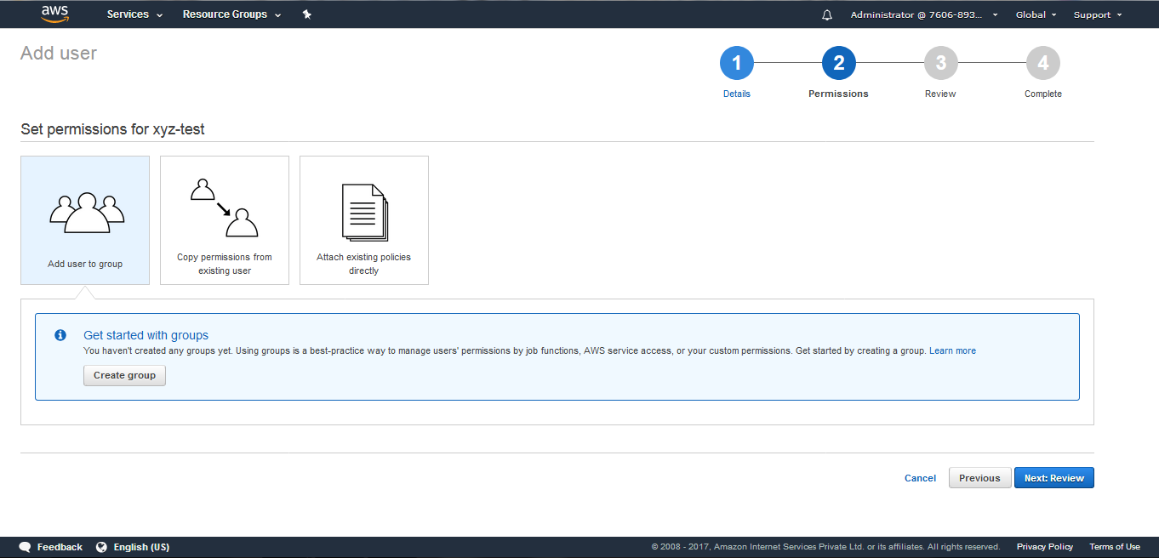Click the step 3 Review circle
This screenshot has height=558, width=1159.
point(940,62)
